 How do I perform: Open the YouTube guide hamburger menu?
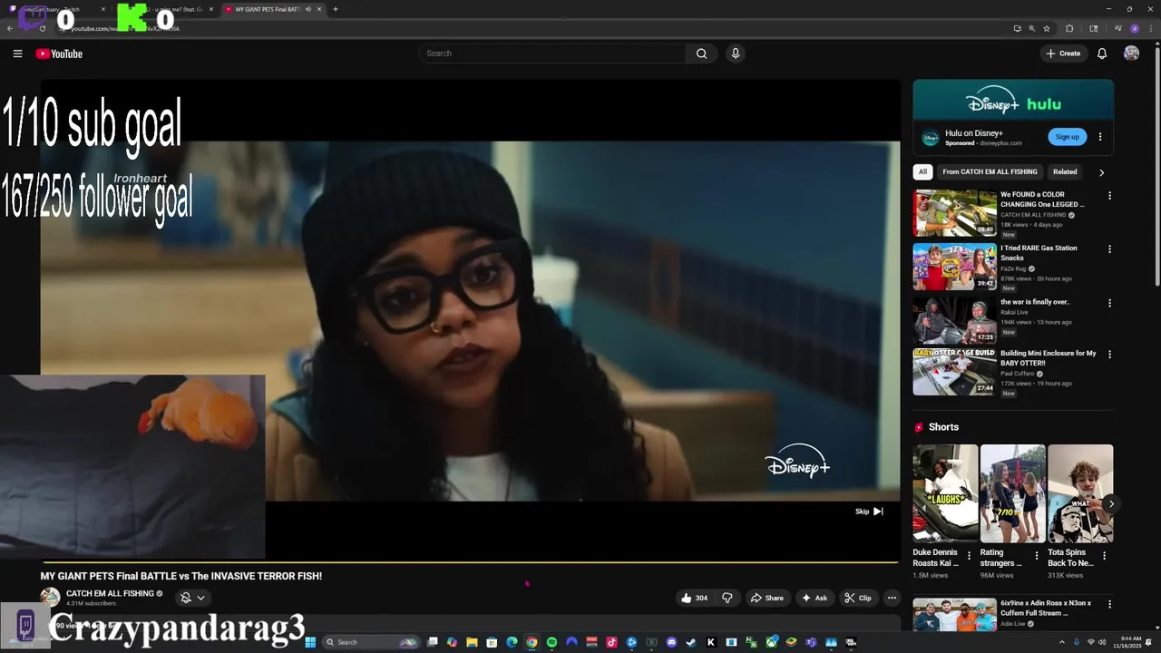tap(17, 54)
